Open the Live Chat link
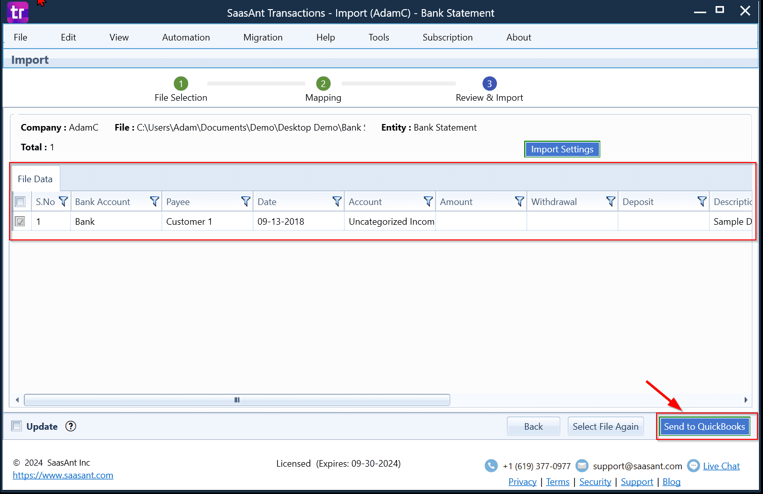The height and width of the screenshot is (494, 763). (x=721, y=466)
